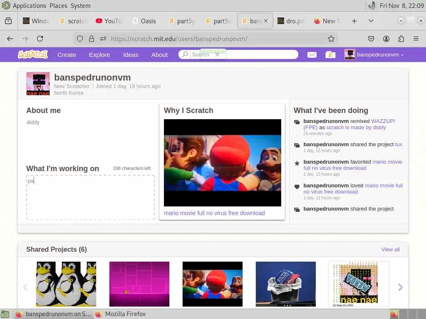Open a new tab with the plus button
Screen dimensions: 426x319
[354, 21]
